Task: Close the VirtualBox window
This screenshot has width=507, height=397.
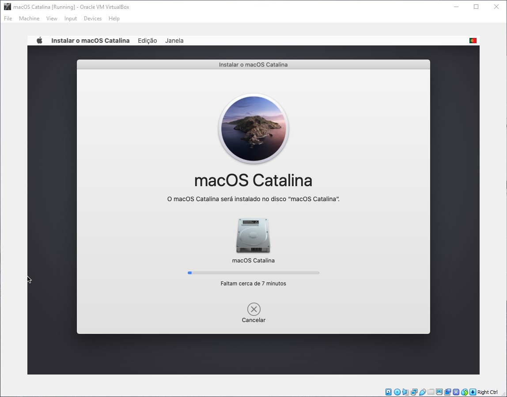Action: coord(496,7)
